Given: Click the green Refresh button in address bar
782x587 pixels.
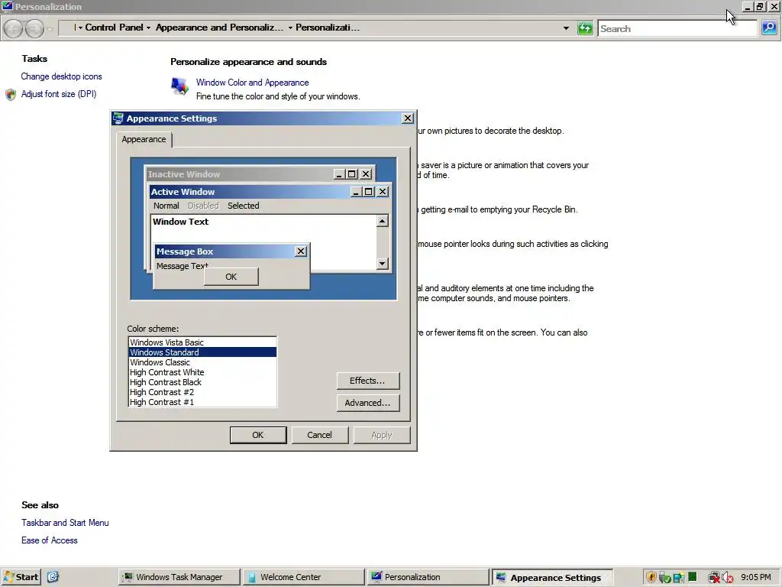Looking at the screenshot, I should (584, 28).
